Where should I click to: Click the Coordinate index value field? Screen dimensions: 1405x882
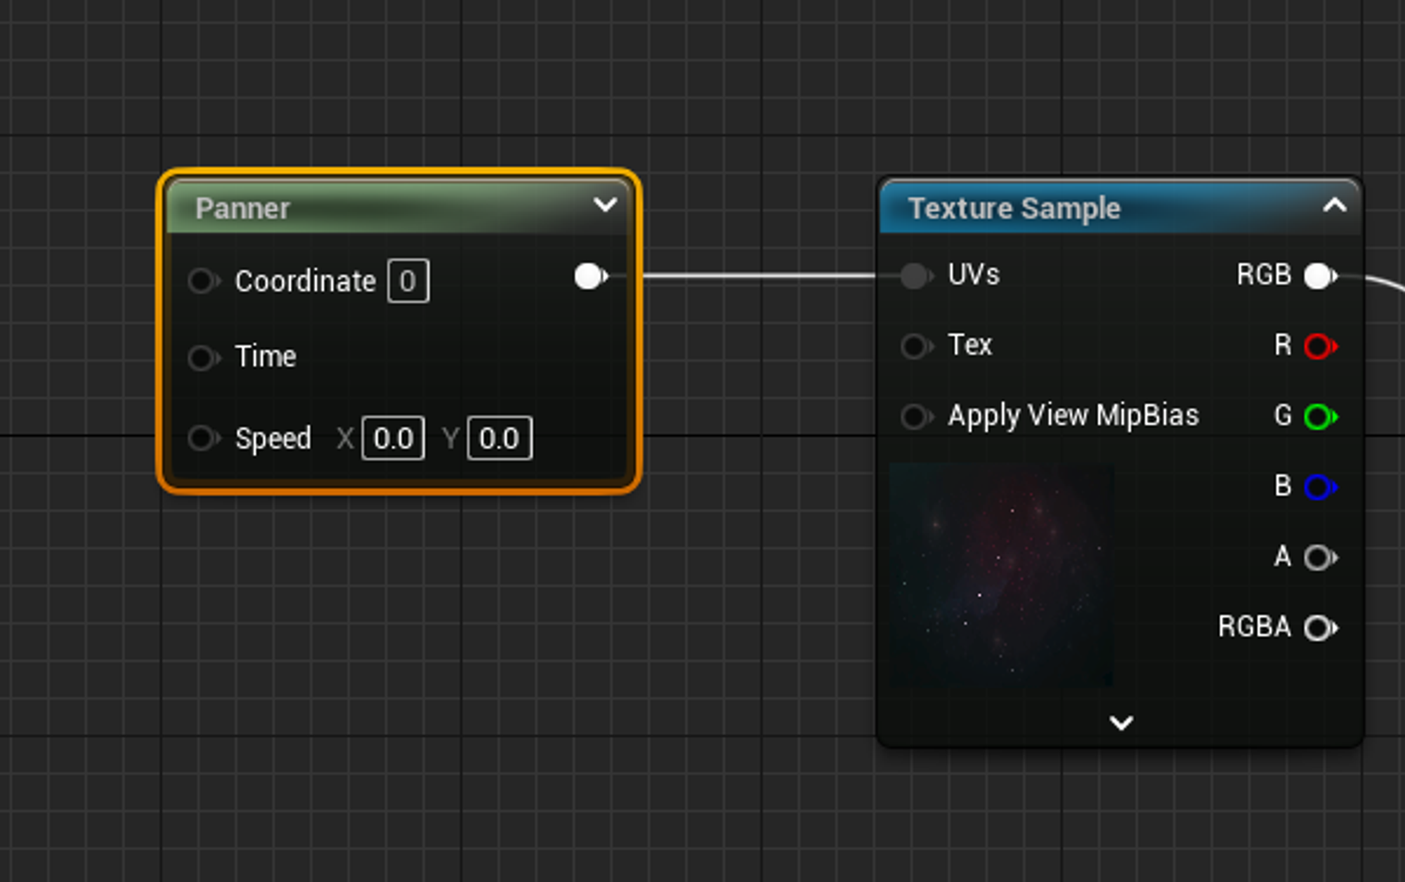pos(408,281)
